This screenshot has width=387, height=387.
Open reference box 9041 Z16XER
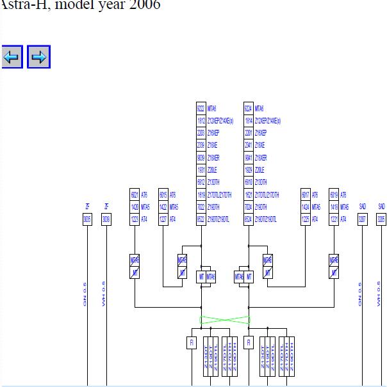point(248,158)
